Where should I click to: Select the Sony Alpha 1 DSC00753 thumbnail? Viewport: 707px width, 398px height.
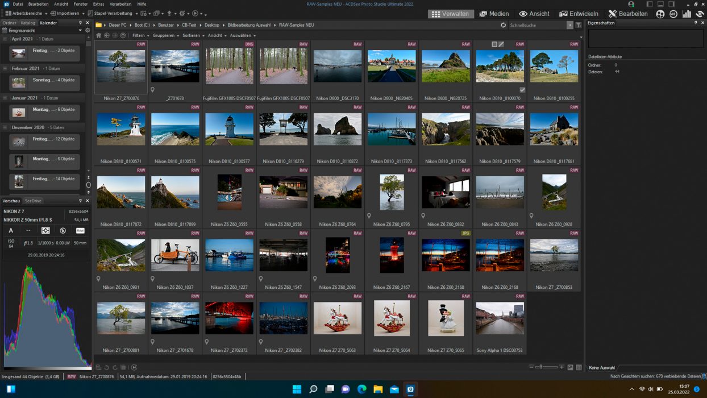(500, 318)
